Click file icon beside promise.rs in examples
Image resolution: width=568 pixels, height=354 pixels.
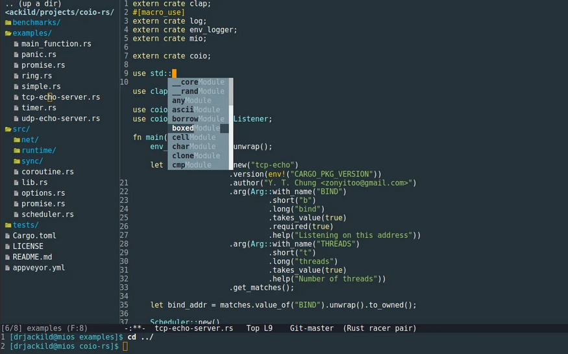pyautogui.click(x=16, y=65)
